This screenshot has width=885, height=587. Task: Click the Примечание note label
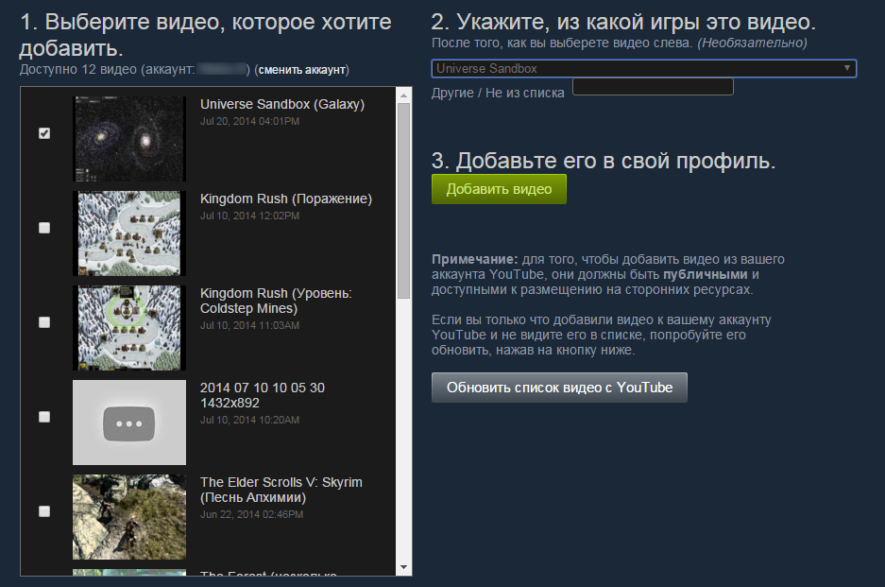pyautogui.click(x=475, y=259)
